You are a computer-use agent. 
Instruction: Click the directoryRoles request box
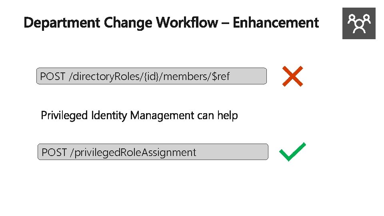pos(151,76)
